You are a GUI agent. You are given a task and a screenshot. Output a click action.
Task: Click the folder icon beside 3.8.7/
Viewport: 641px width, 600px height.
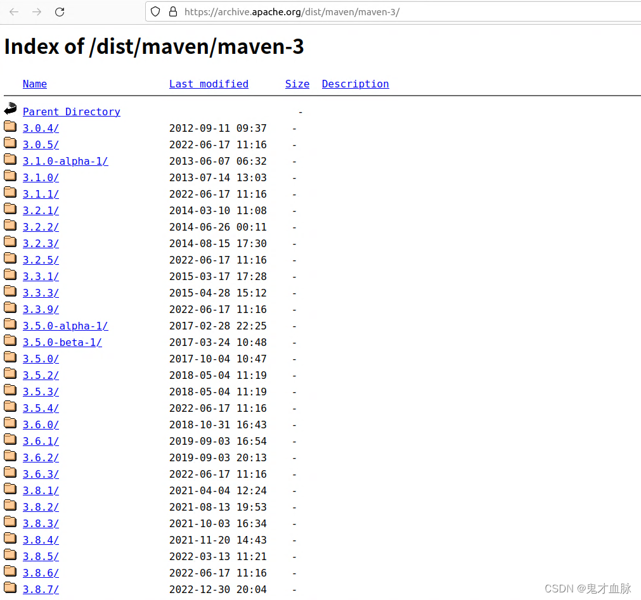click(10, 587)
